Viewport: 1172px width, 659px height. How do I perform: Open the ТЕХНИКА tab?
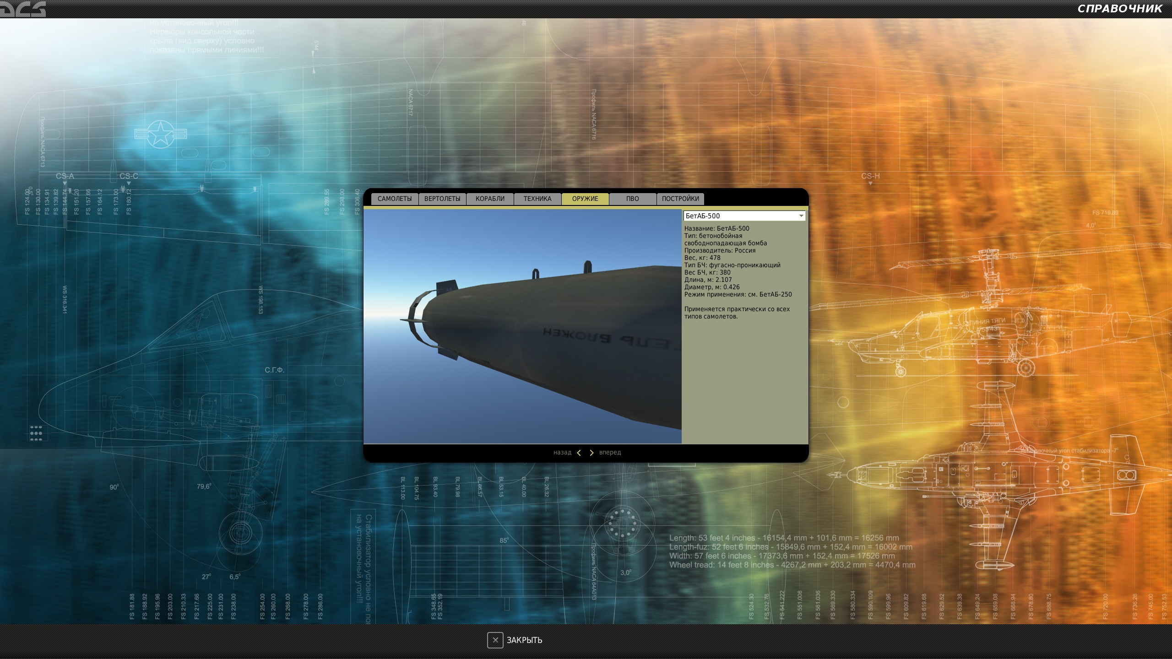coord(537,199)
